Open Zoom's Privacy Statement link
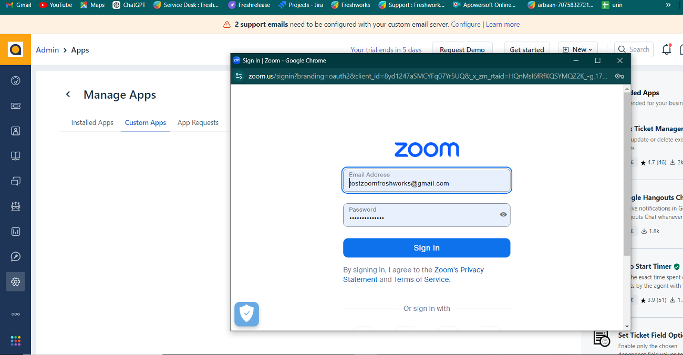683x355 pixels. [x=413, y=275]
